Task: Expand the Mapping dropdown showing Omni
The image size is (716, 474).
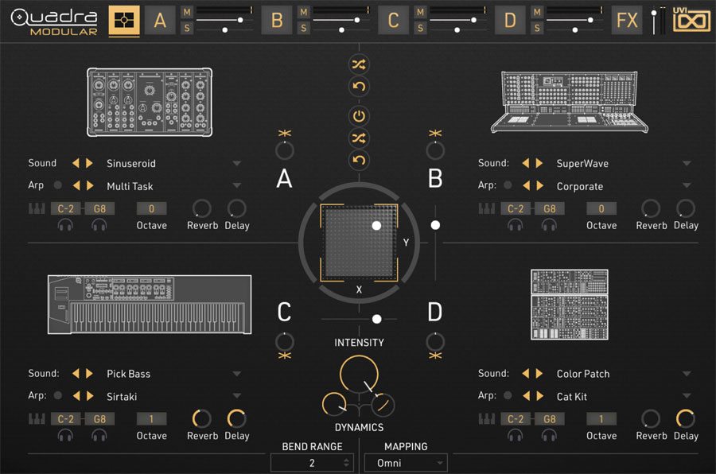Action: (x=406, y=462)
